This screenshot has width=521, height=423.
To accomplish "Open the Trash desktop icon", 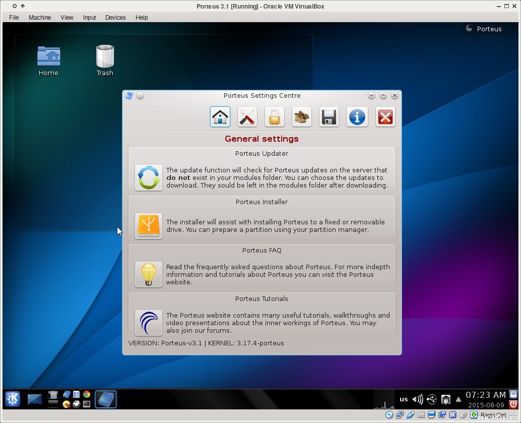I will 105,61.
